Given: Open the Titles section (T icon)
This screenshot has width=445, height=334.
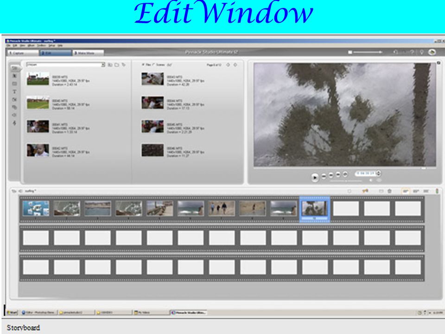Looking at the screenshot, I should point(14,91).
